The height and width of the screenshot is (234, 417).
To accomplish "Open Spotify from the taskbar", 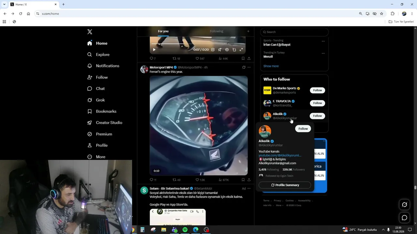I will click(x=185, y=230).
